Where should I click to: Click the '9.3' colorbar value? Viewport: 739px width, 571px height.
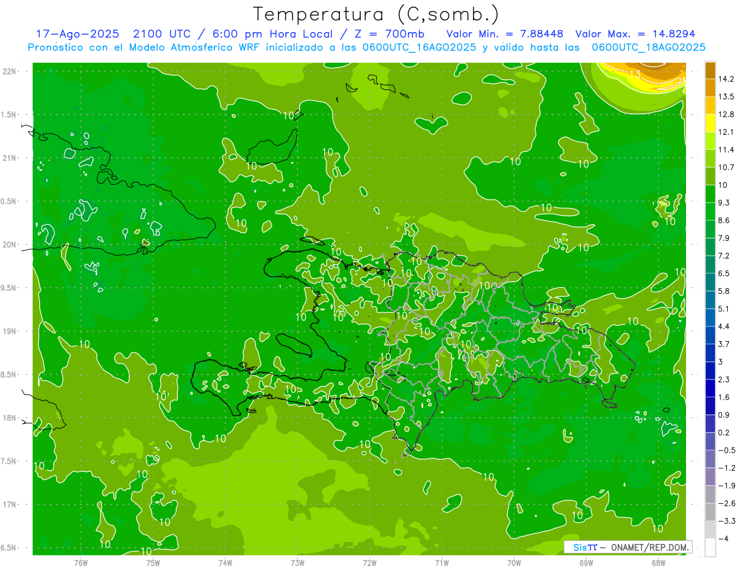pyautogui.click(x=724, y=203)
